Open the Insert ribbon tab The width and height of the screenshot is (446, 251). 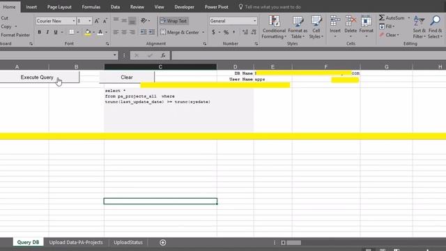coord(31,7)
